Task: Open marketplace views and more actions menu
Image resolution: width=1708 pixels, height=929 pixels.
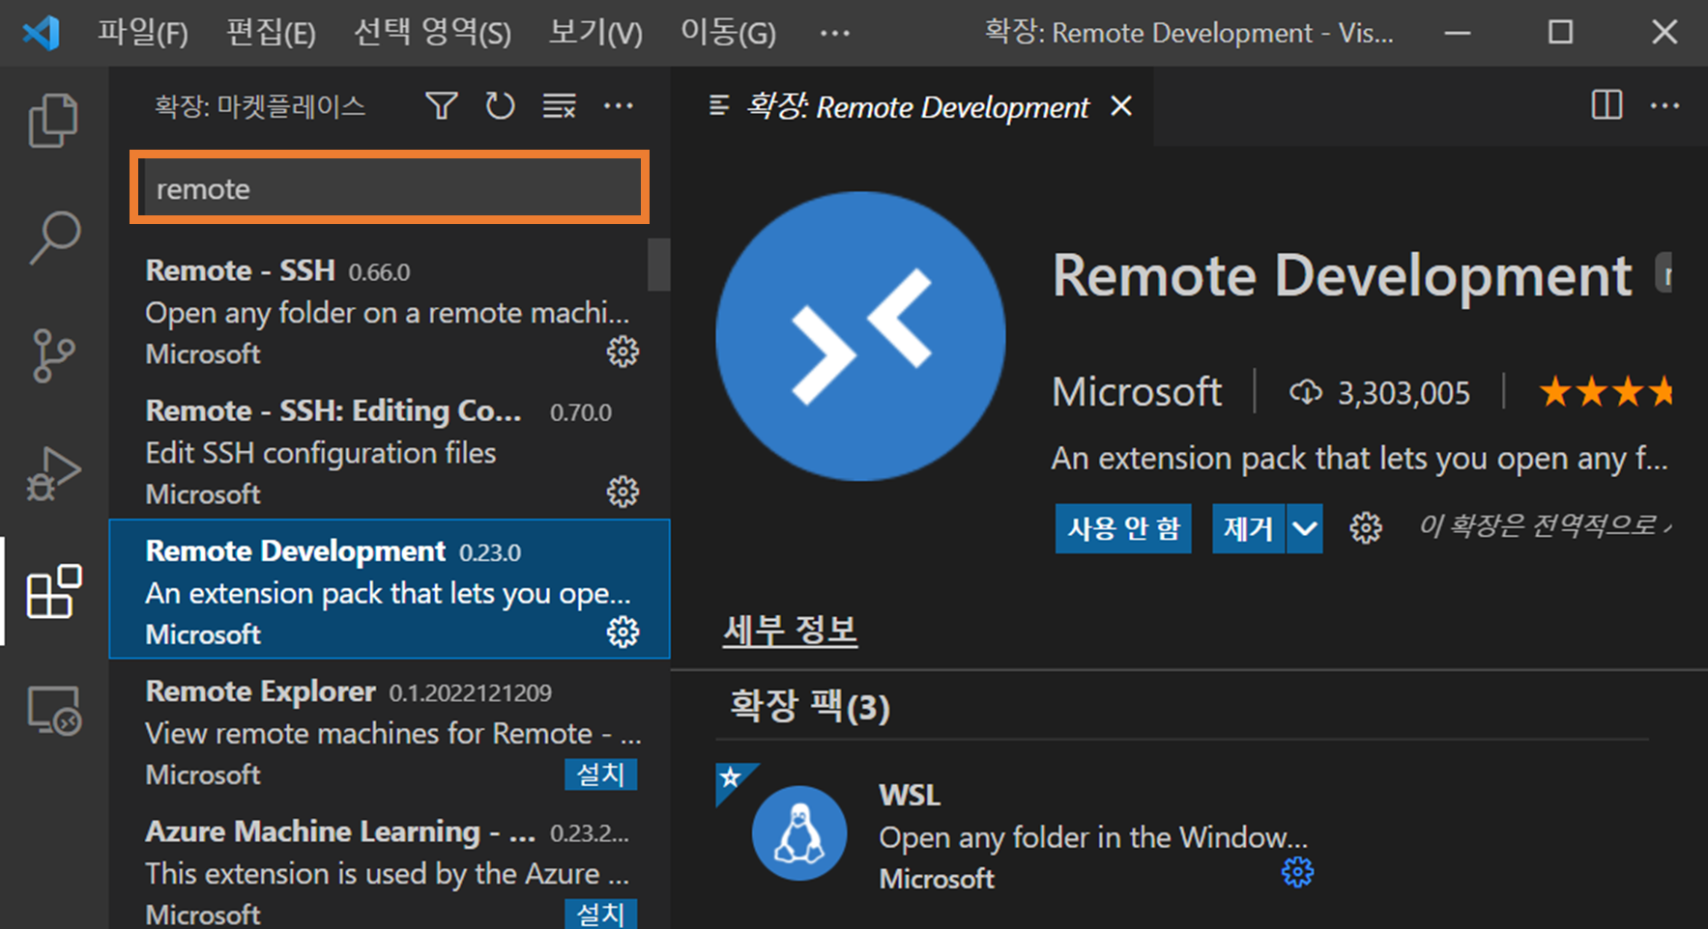Action: tap(618, 105)
